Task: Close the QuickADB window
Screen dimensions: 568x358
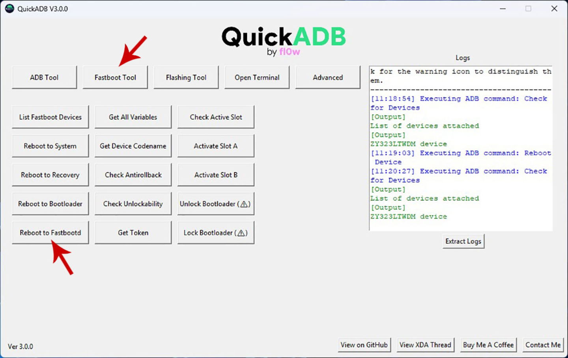Action: pos(554,8)
